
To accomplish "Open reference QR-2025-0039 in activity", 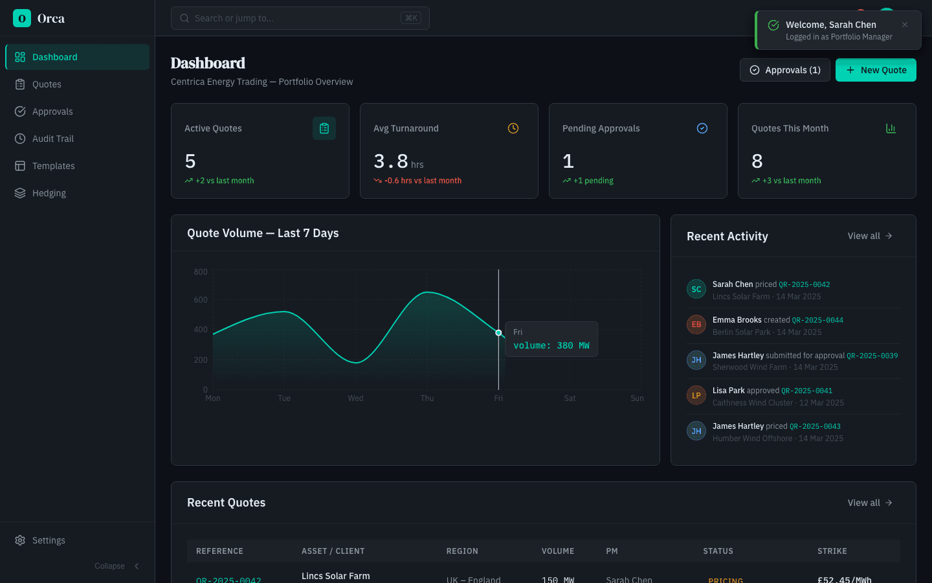I will pos(872,356).
